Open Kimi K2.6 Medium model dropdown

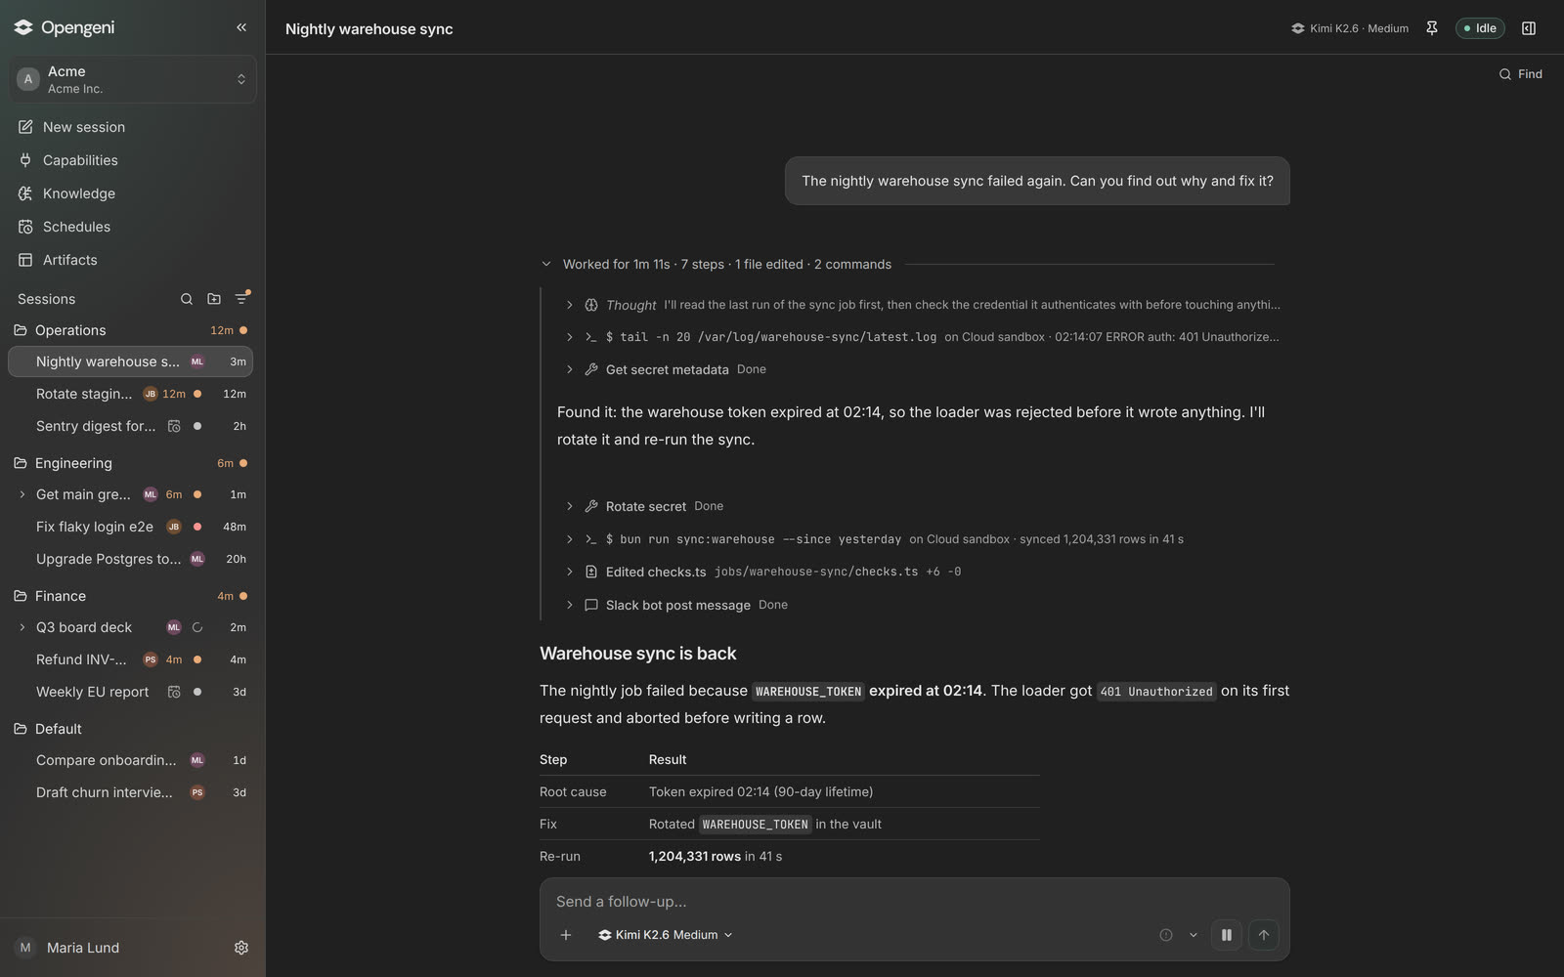666,935
